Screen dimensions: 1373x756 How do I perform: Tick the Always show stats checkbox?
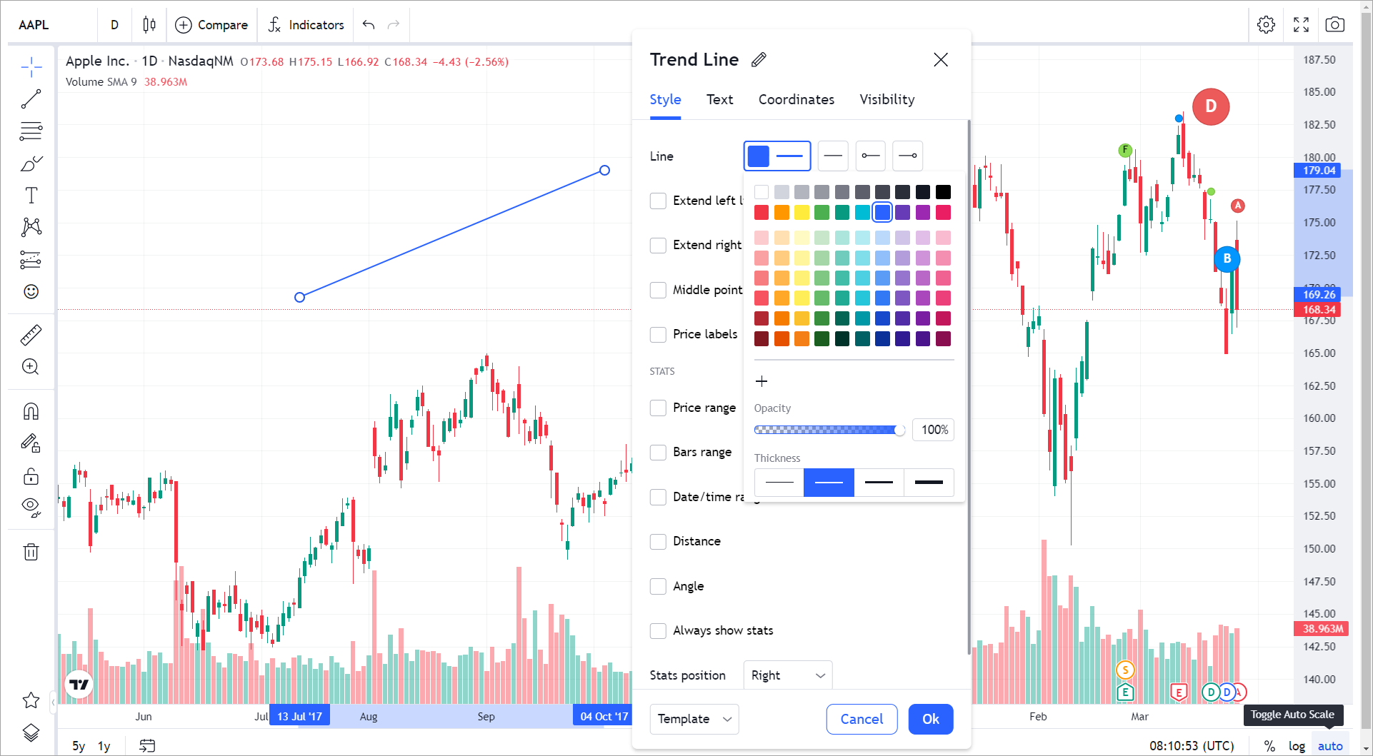click(x=658, y=630)
